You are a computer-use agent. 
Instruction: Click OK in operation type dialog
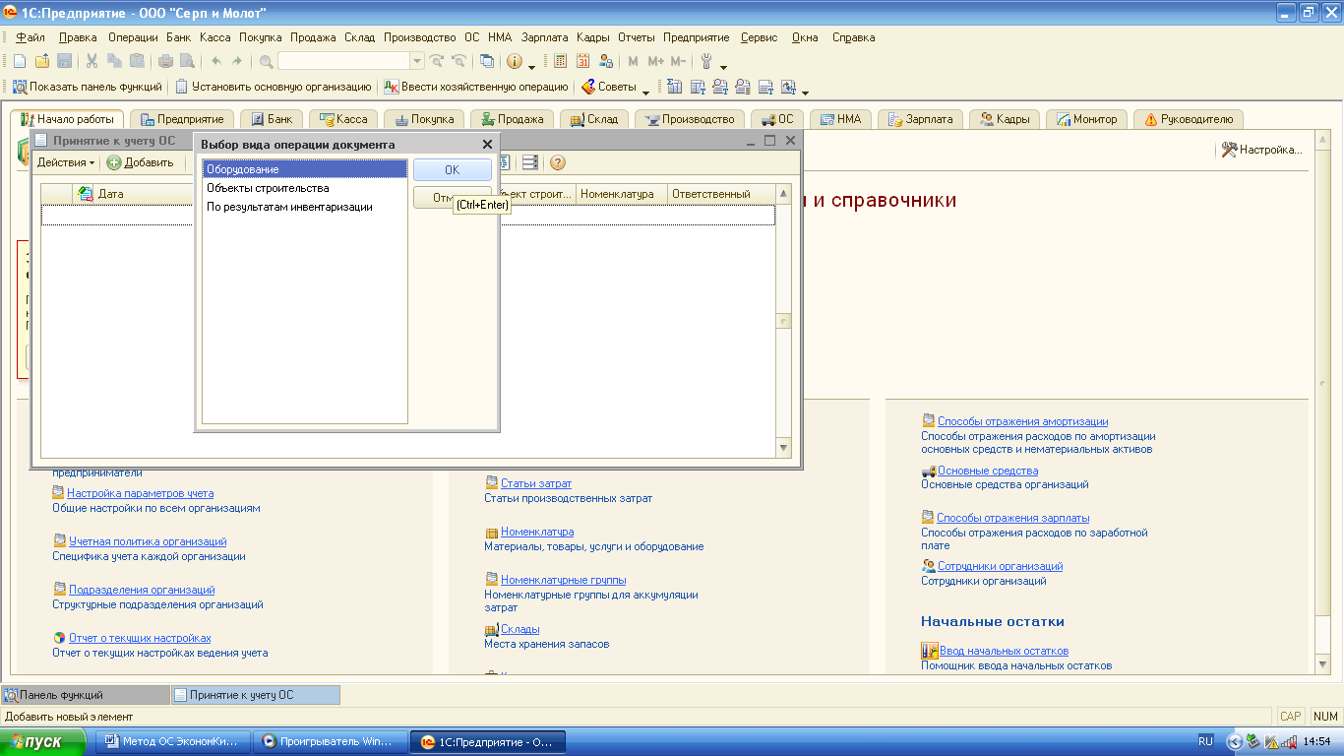coord(453,170)
